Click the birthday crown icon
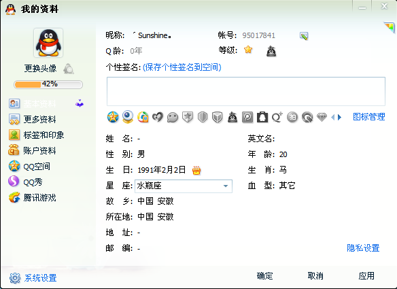This screenshot has height=289, width=397. coord(196,170)
